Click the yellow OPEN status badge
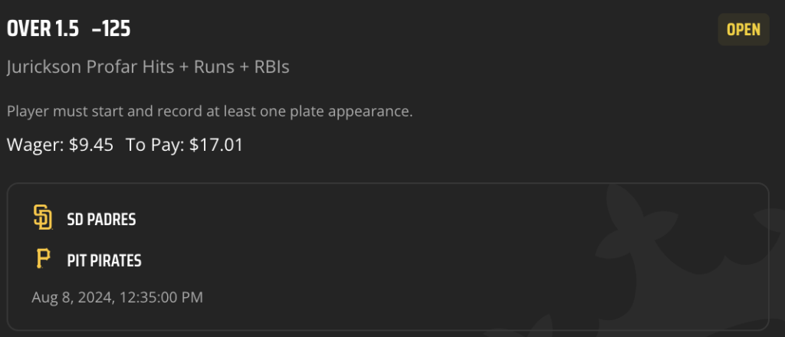 pos(744,30)
